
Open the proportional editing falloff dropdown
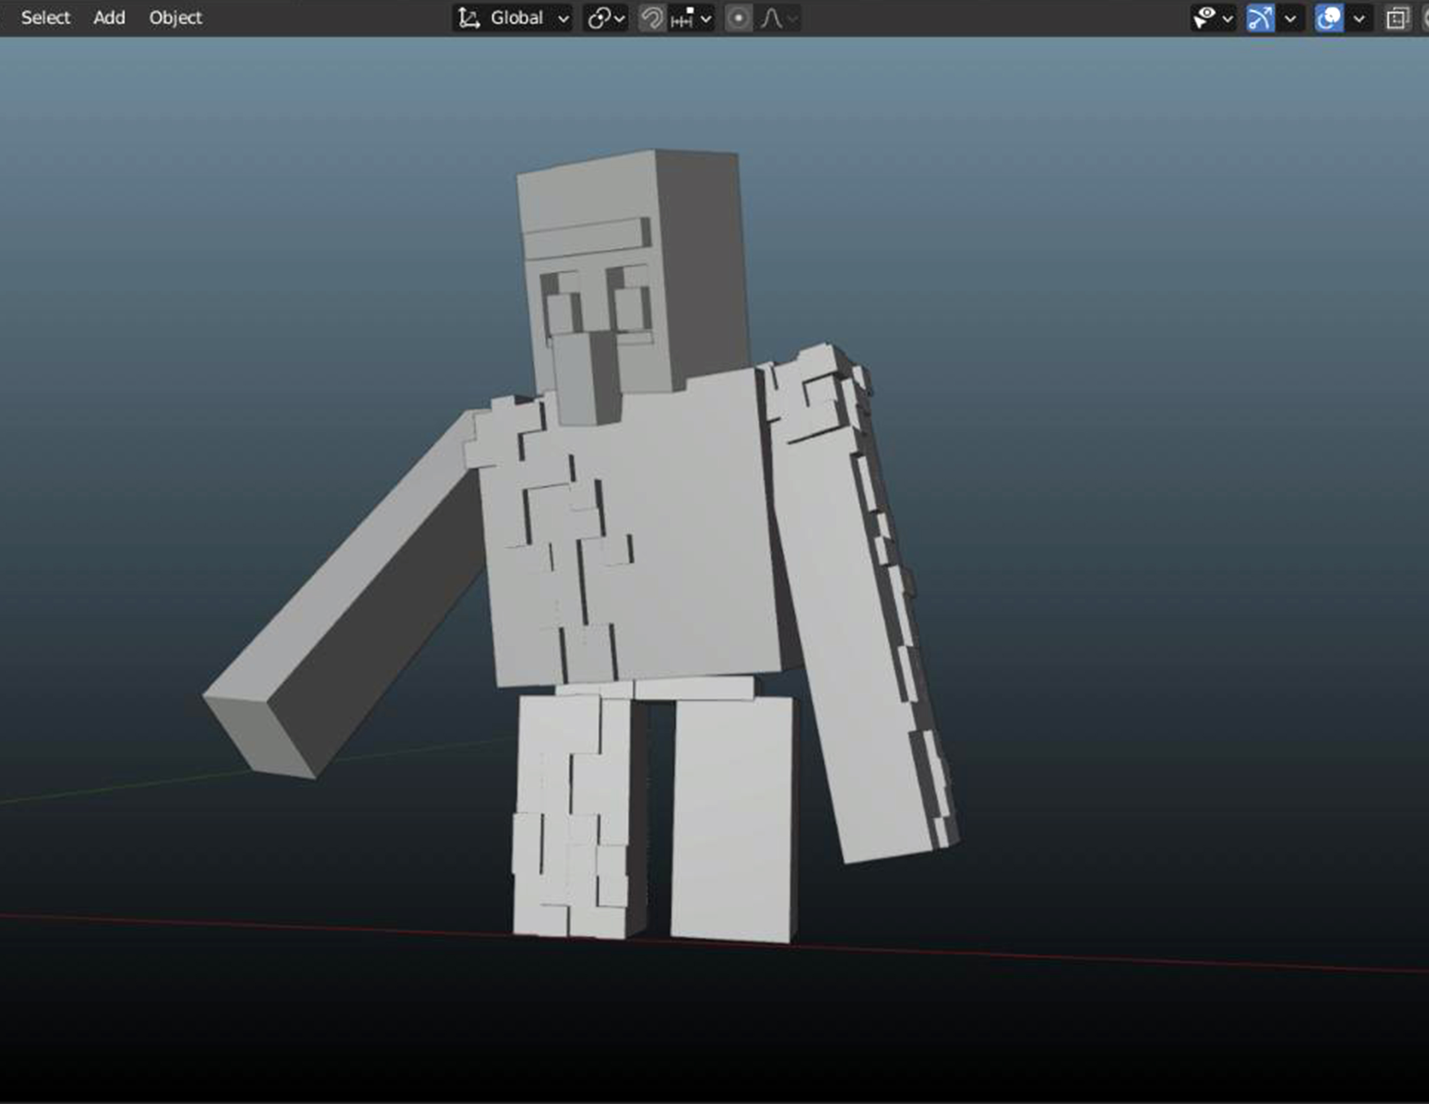(x=778, y=18)
